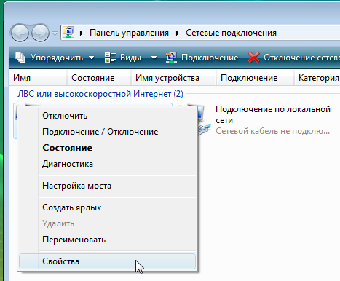Choose Создать ярлык menu entry
Viewport: 340px width, 281px height.
107,207
